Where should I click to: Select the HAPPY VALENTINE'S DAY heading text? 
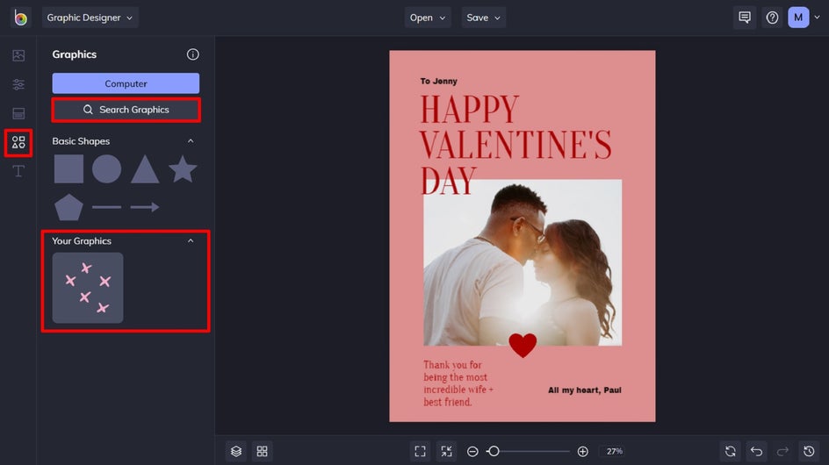click(x=515, y=144)
